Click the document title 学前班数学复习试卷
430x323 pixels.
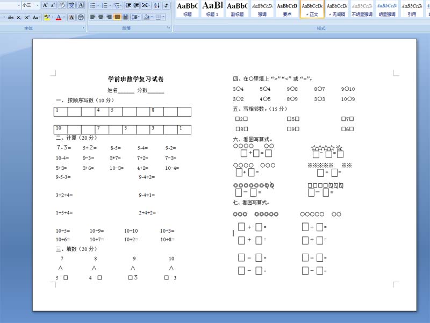coord(136,79)
